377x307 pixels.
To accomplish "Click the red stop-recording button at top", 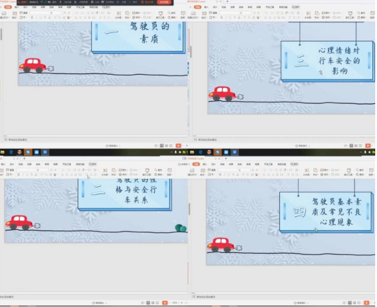I will click(164, 2).
